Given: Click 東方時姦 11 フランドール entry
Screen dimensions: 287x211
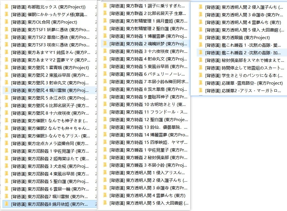Looking at the screenshot, I should [x=148, y=112].
